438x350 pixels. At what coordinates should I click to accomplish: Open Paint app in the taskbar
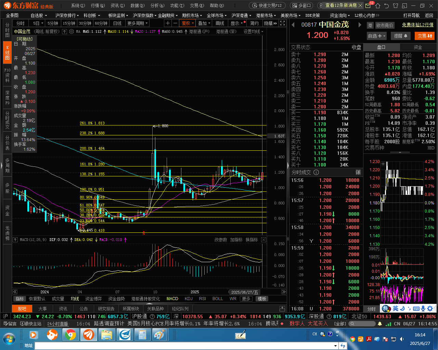pos(159,335)
